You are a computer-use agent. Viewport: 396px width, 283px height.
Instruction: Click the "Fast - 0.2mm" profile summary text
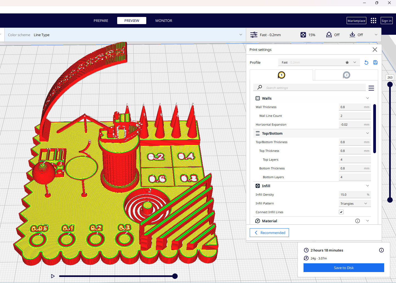coord(270,35)
